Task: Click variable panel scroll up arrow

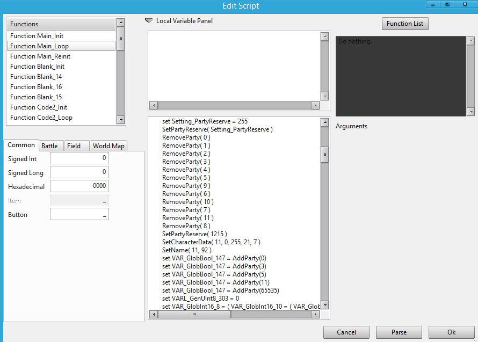Action: point(324,37)
